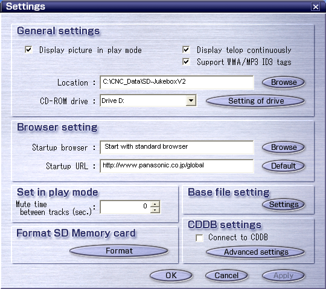This screenshot has width=326, height=289.
Task: Toggle Support WMA/MP3 ID3 tags checkbox
Action: [186, 62]
